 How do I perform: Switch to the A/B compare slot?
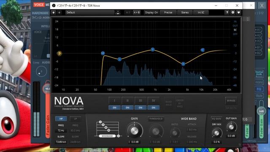128,12
